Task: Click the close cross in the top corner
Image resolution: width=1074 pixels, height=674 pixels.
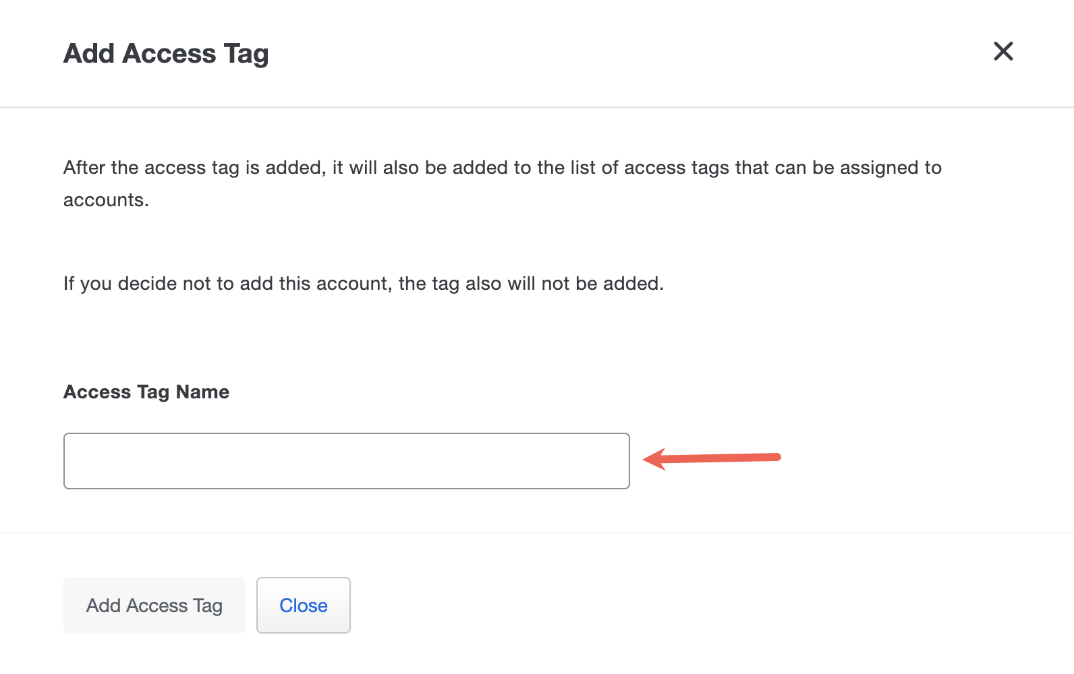Action: (1003, 51)
